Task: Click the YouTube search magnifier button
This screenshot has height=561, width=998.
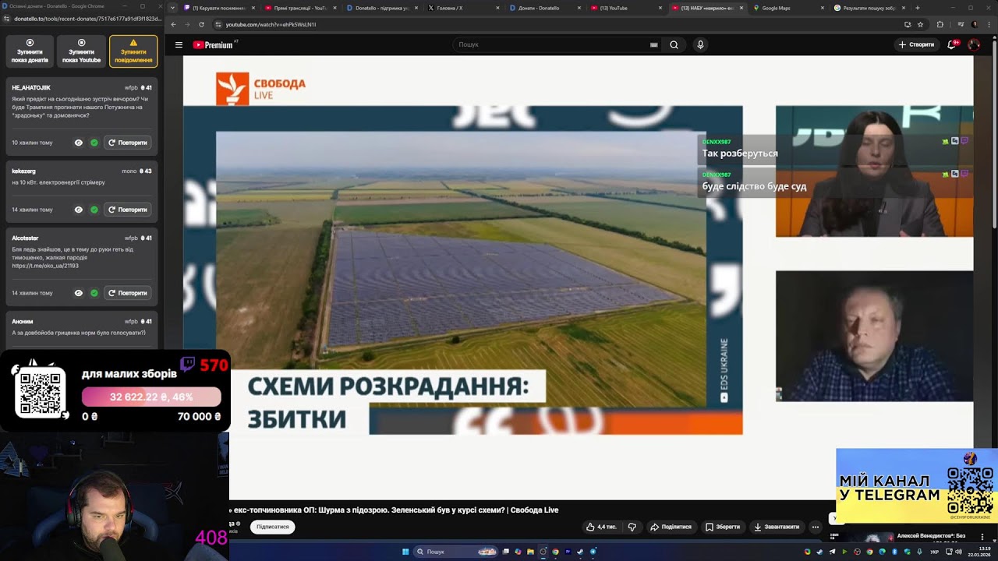Action: pyautogui.click(x=674, y=44)
